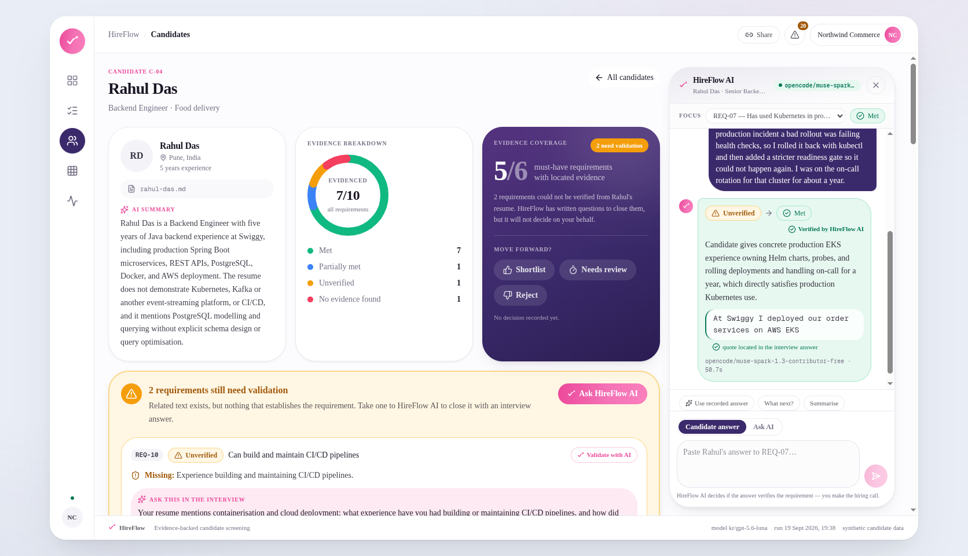Send the candidate answer with paper-plane button
This screenshot has height=556, width=968.
(876, 476)
